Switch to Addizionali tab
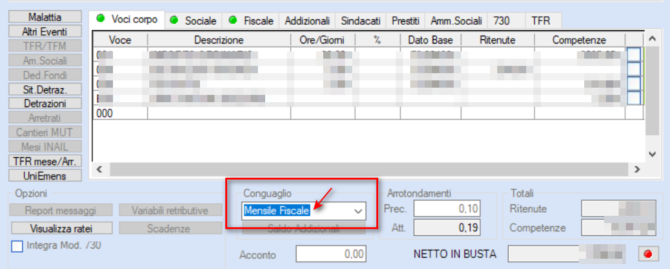The width and height of the screenshot is (670, 269). pos(308,21)
